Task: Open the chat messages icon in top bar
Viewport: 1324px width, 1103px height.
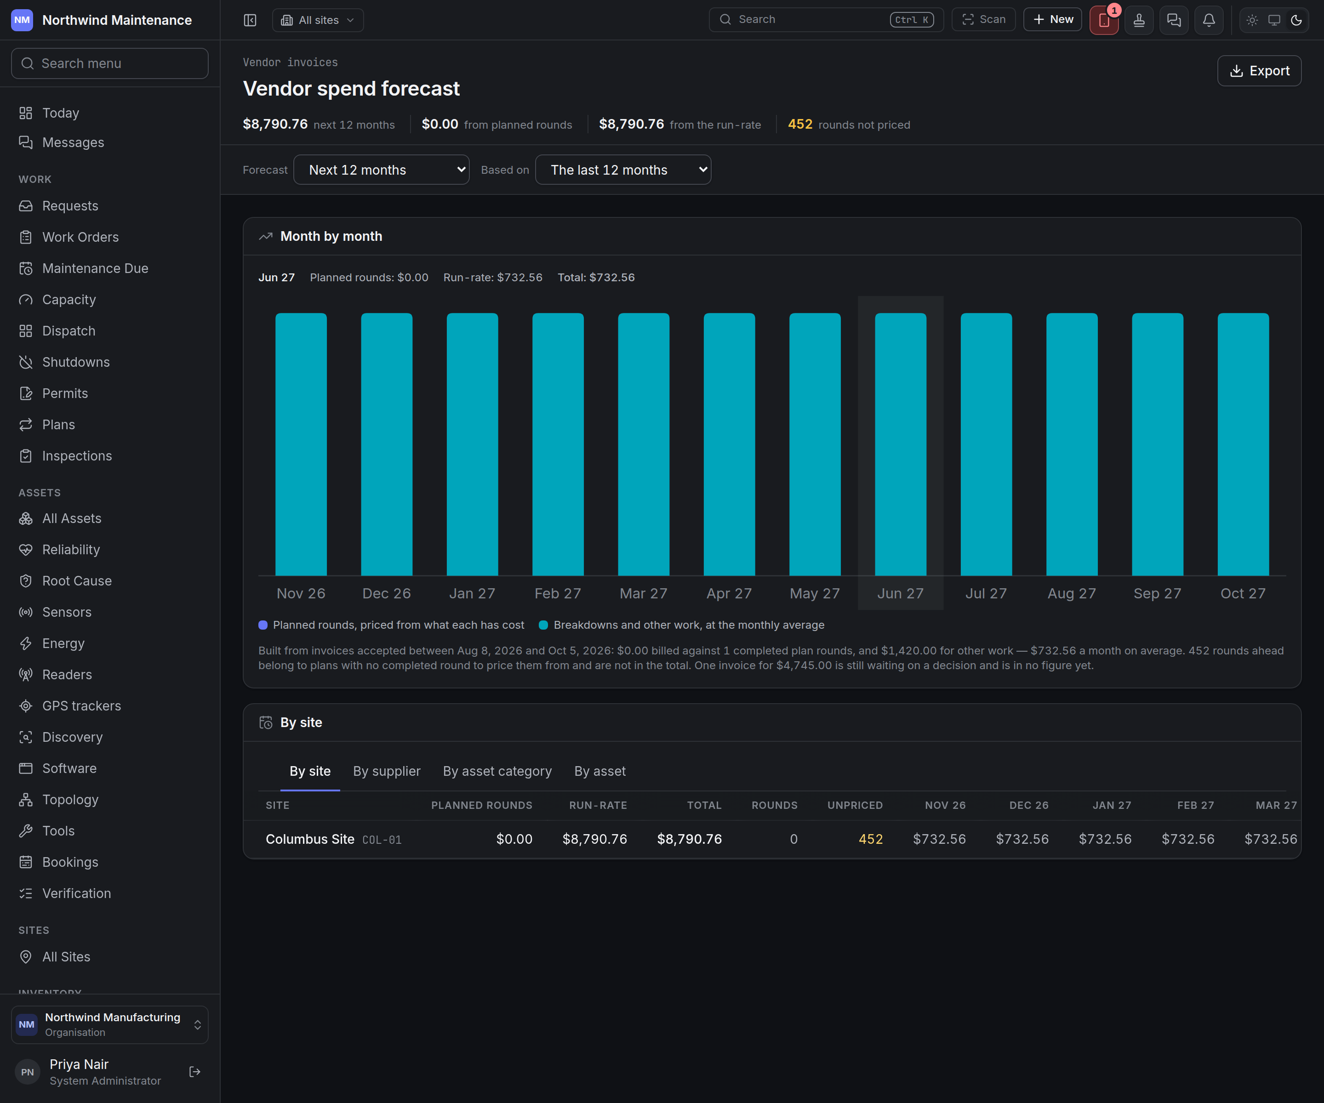Action: 1174,20
